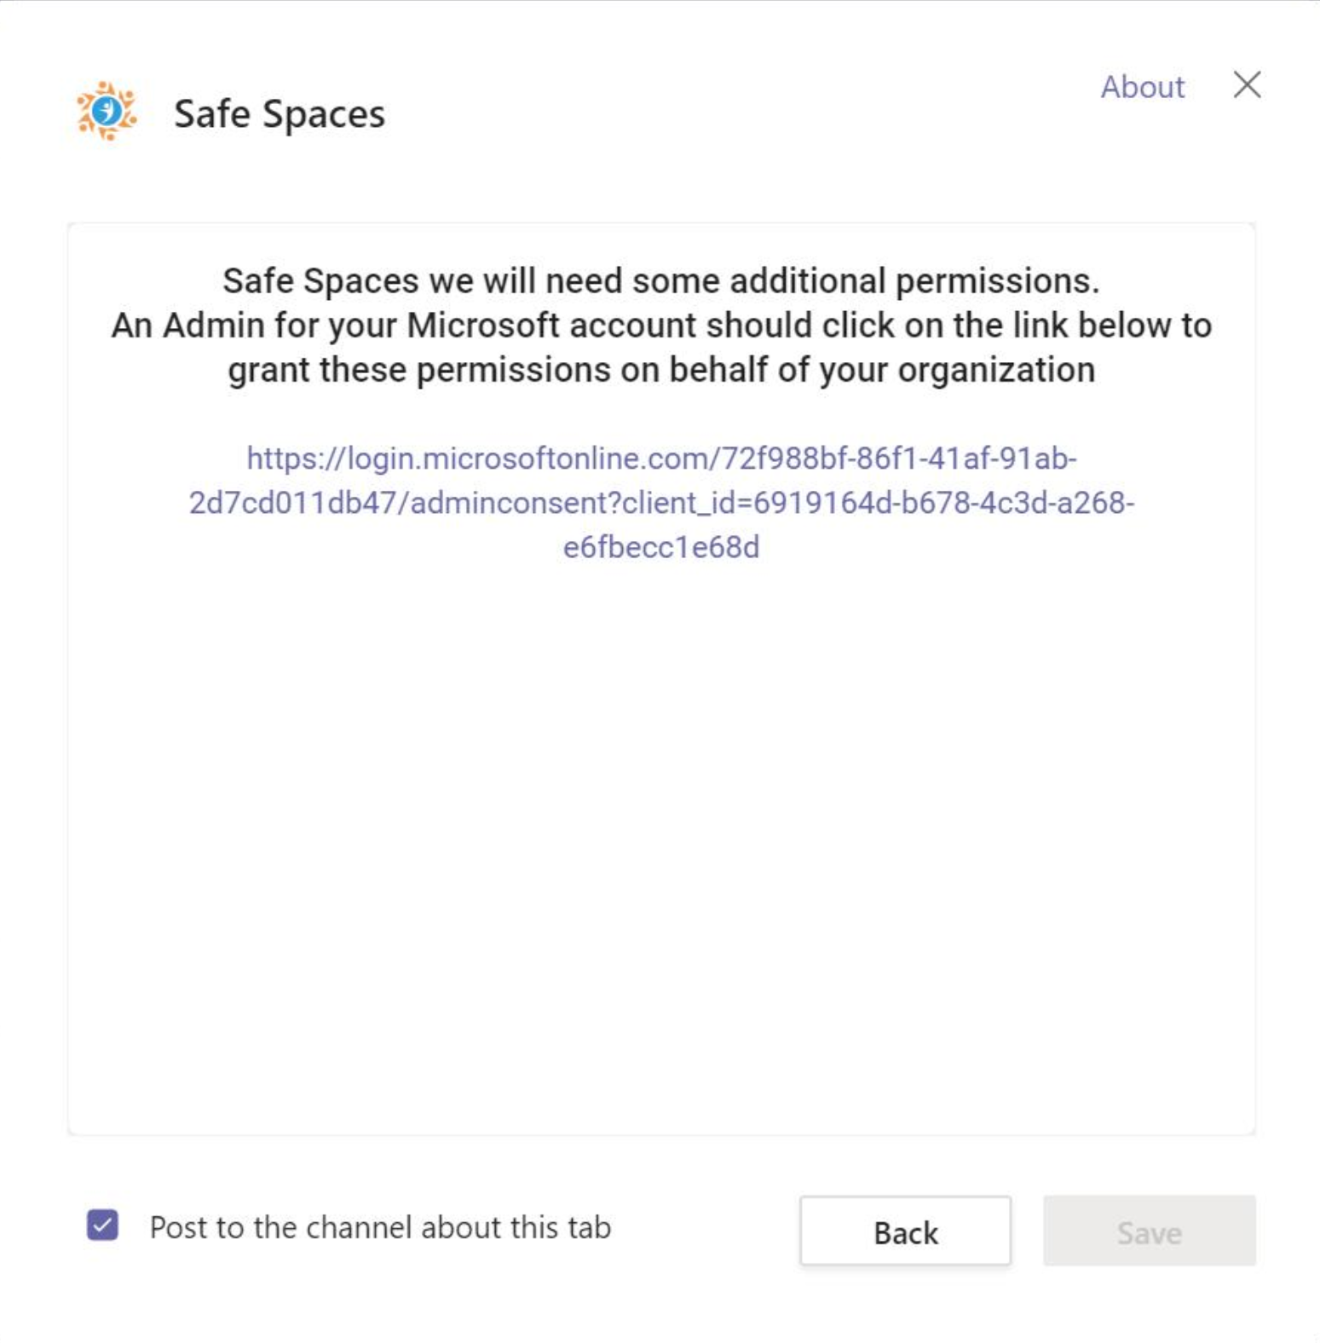This screenshot has width=1320, height=1343.
Task: Open the admin consent login link
Action: click(x=661, y=503)
